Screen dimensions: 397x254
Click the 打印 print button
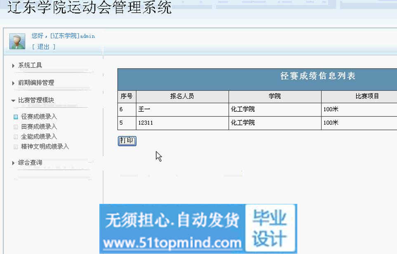pos(127,141)
